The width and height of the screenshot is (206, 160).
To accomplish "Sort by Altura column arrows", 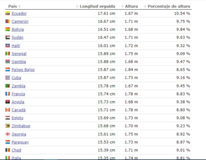I will tap(123, 6).
